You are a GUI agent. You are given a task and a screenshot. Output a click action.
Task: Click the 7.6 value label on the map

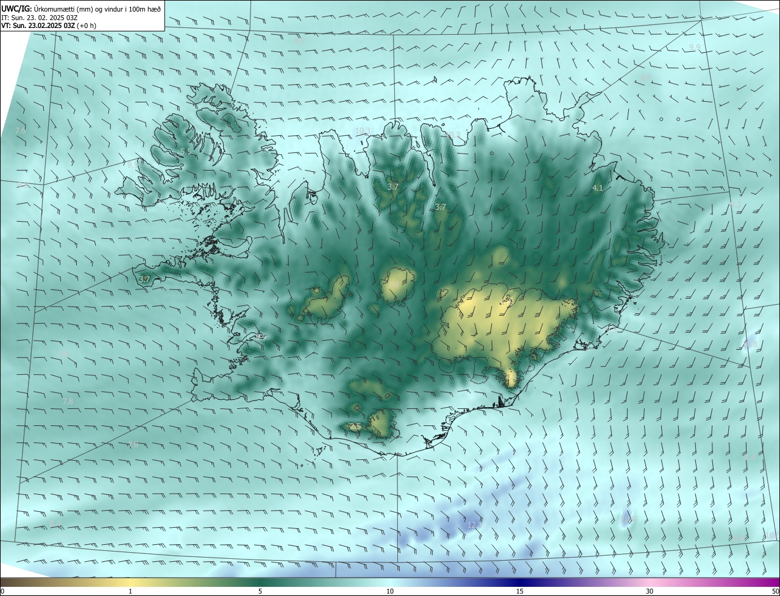20,131
